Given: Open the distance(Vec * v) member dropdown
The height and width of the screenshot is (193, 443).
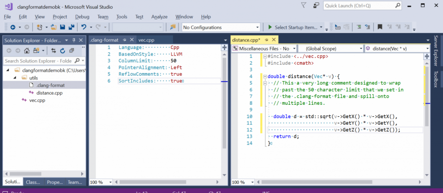Looking at the screenshot, I should 397,48.
